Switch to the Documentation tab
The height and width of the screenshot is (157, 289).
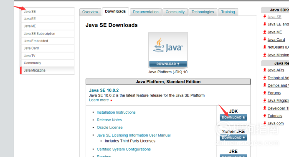point(146,12)
